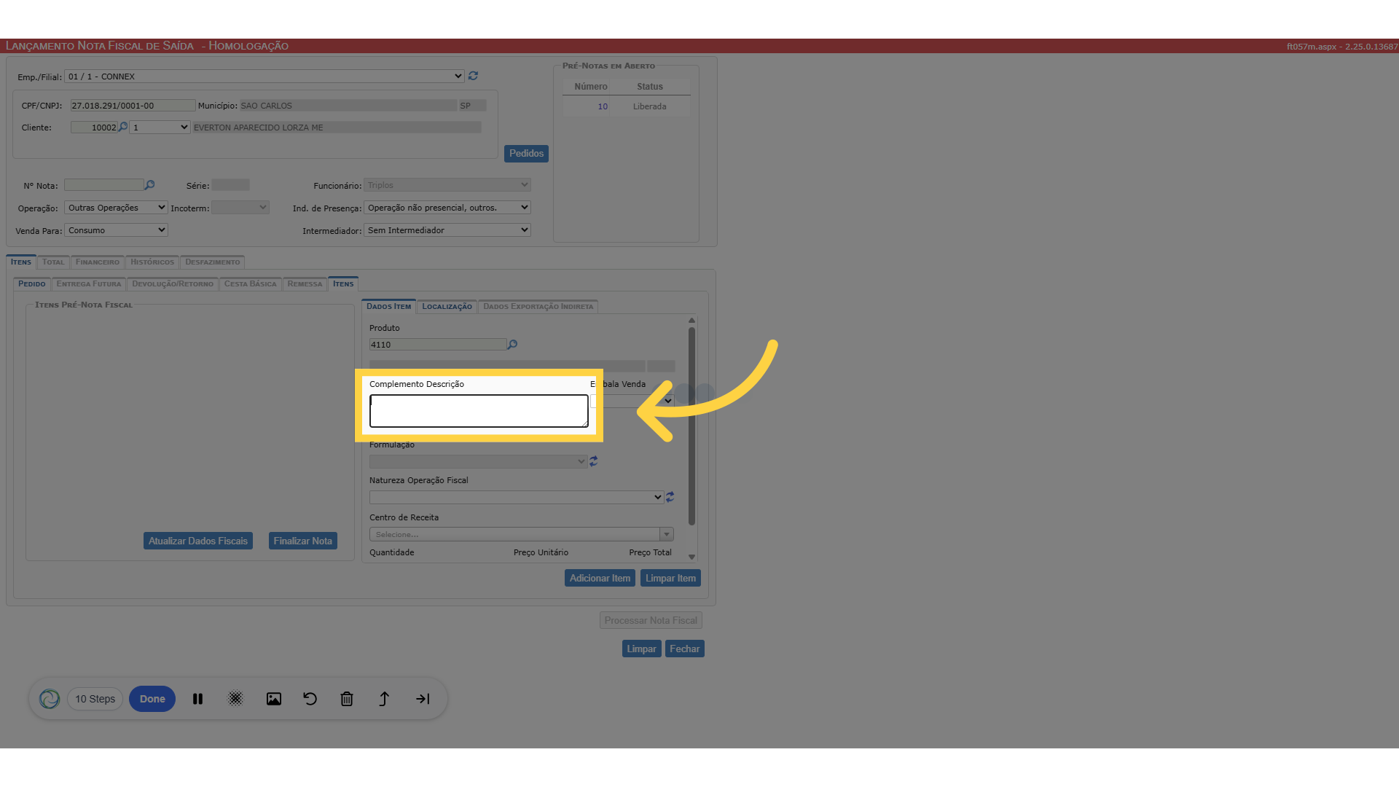Pause the step recording
Image resolution: width=1399 pixels, height=787 pixels.
pyautogui.click(x=197, y=699)
